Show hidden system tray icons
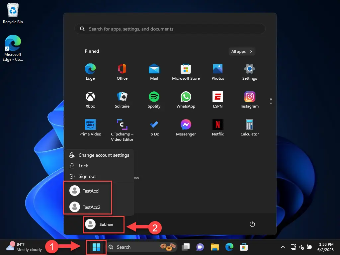 point(283,247)
